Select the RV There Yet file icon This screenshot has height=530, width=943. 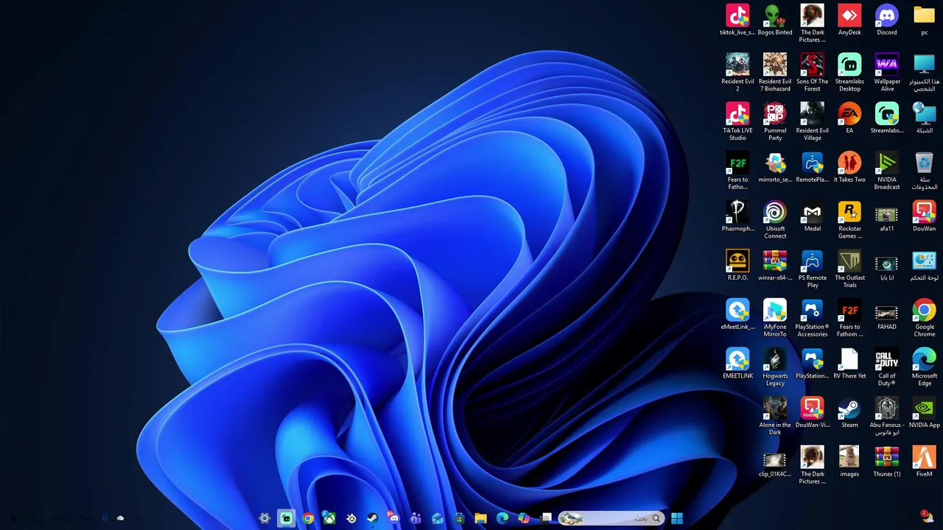tap(849, 364)
